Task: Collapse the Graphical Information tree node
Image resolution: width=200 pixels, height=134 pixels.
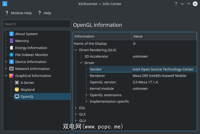Action: (x=6, y=76)
